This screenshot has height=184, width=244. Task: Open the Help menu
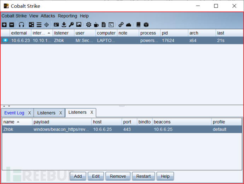pyautogui.click(x=84, y=16)
